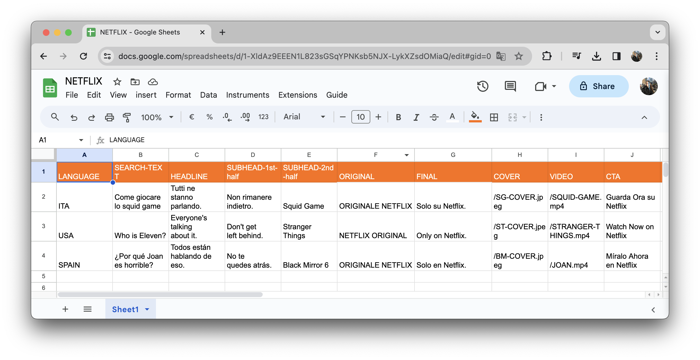Toggle italic formatting

click(416, 117)
